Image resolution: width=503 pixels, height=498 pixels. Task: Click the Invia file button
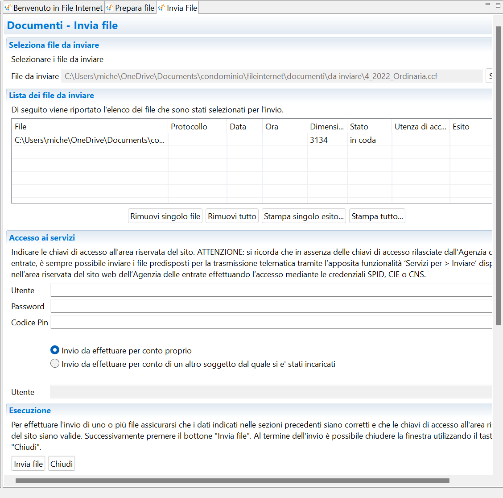coord(28,464)
